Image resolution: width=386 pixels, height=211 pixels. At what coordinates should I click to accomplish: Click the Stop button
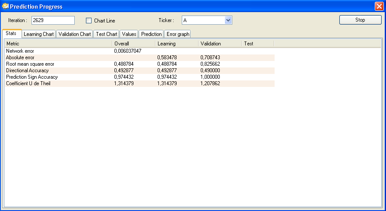(361, 20)
